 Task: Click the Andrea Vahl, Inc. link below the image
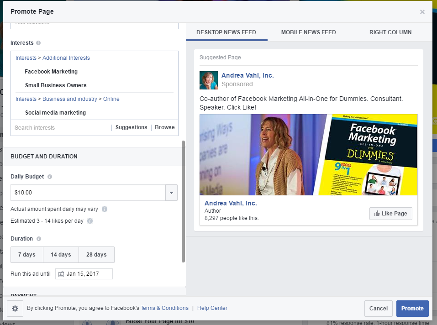pos(231,203)
